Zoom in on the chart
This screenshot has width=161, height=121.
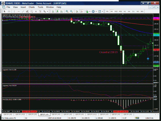(67, 12)
